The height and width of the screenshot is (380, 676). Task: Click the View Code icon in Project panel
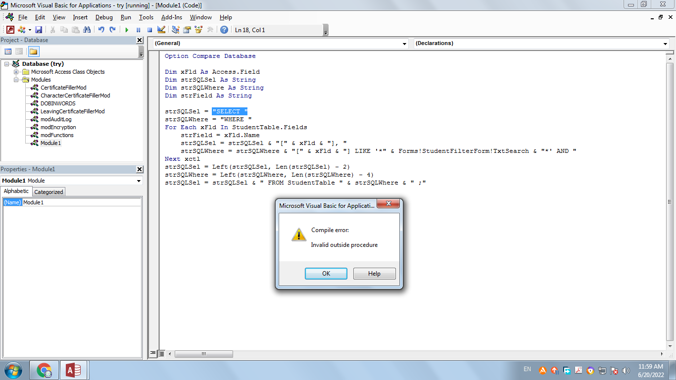(8, 51)
